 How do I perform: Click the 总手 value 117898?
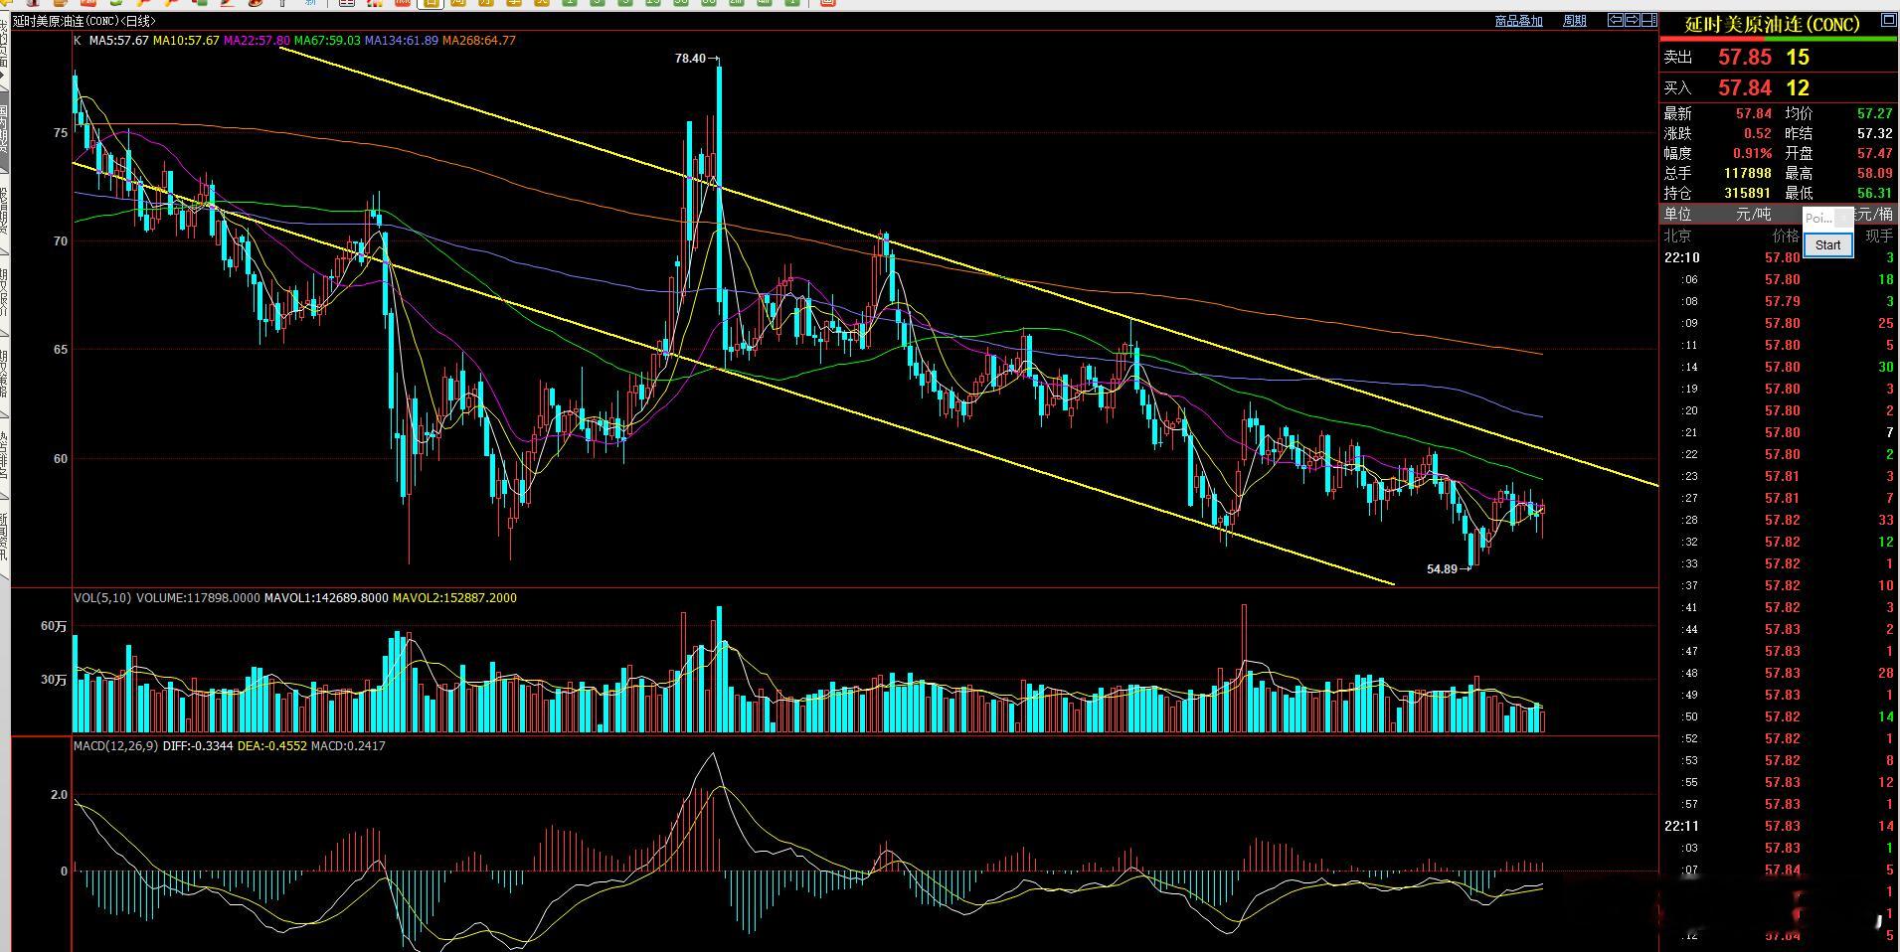pos(1748,174)
